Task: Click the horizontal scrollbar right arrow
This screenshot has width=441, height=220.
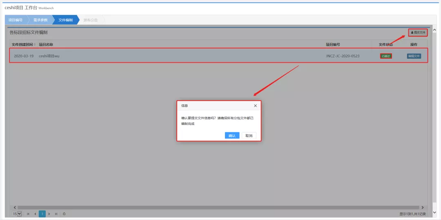Action: click(423, 207)
